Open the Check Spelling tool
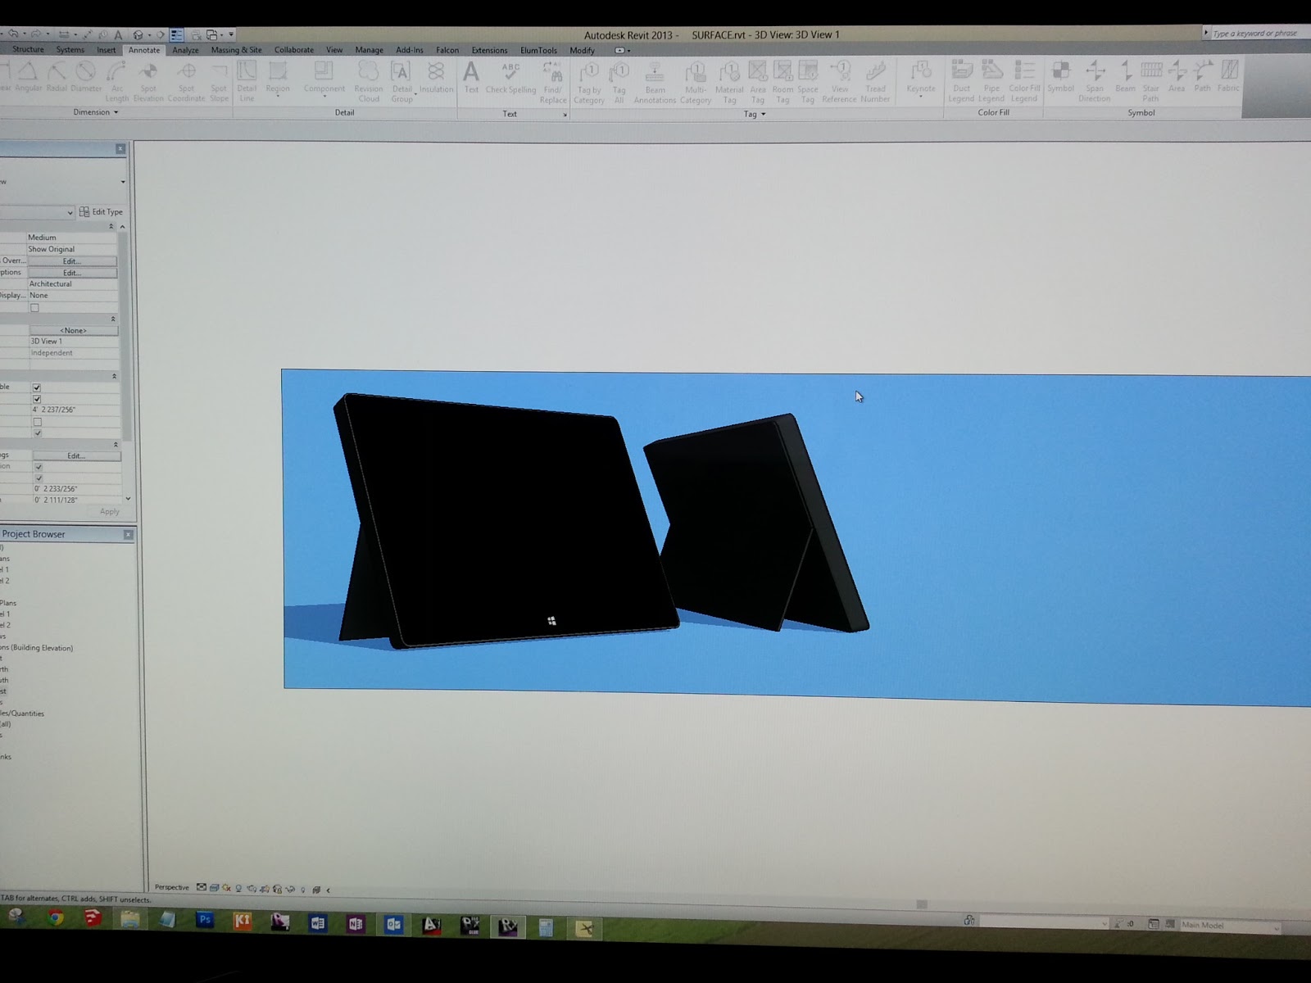1311x983 pixels. point(510,78)
